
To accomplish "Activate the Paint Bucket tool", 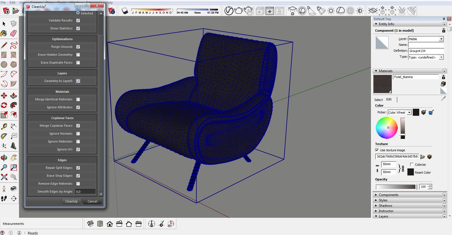I will pyautogui.click(x=4, y=34).
